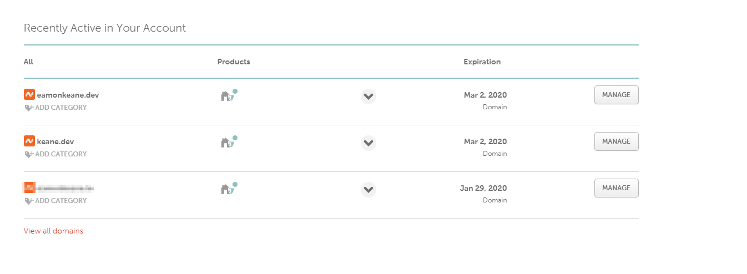Manage the eamonkeane.dev domain
747x274 pixels.
(x=616, y=95)
